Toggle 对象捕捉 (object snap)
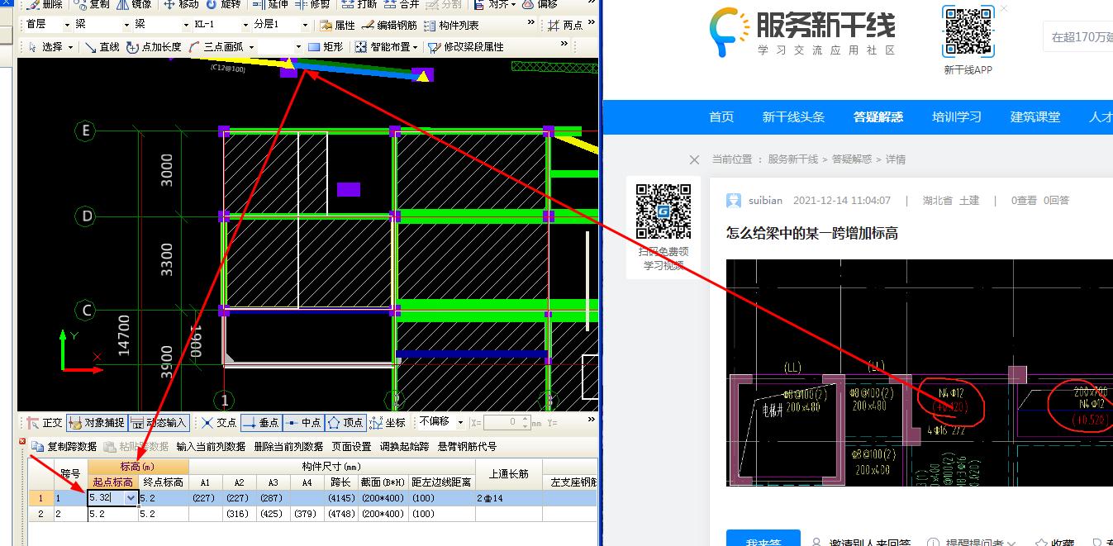Image resolution: width=1113 pixels, height=546 pixels. click(97, 422)
